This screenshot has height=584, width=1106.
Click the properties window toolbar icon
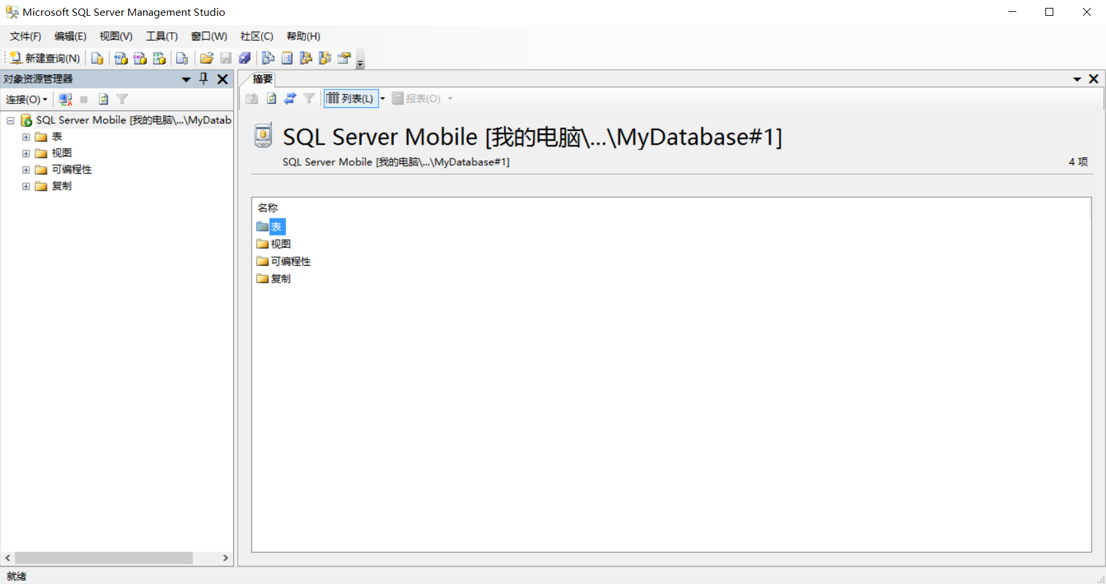point(344,59)
